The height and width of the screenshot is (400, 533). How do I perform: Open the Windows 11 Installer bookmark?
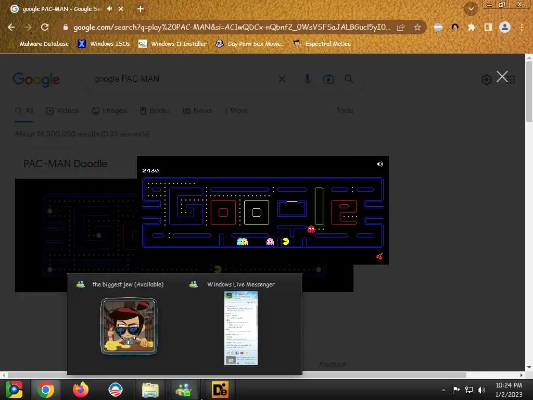point(172,44)
